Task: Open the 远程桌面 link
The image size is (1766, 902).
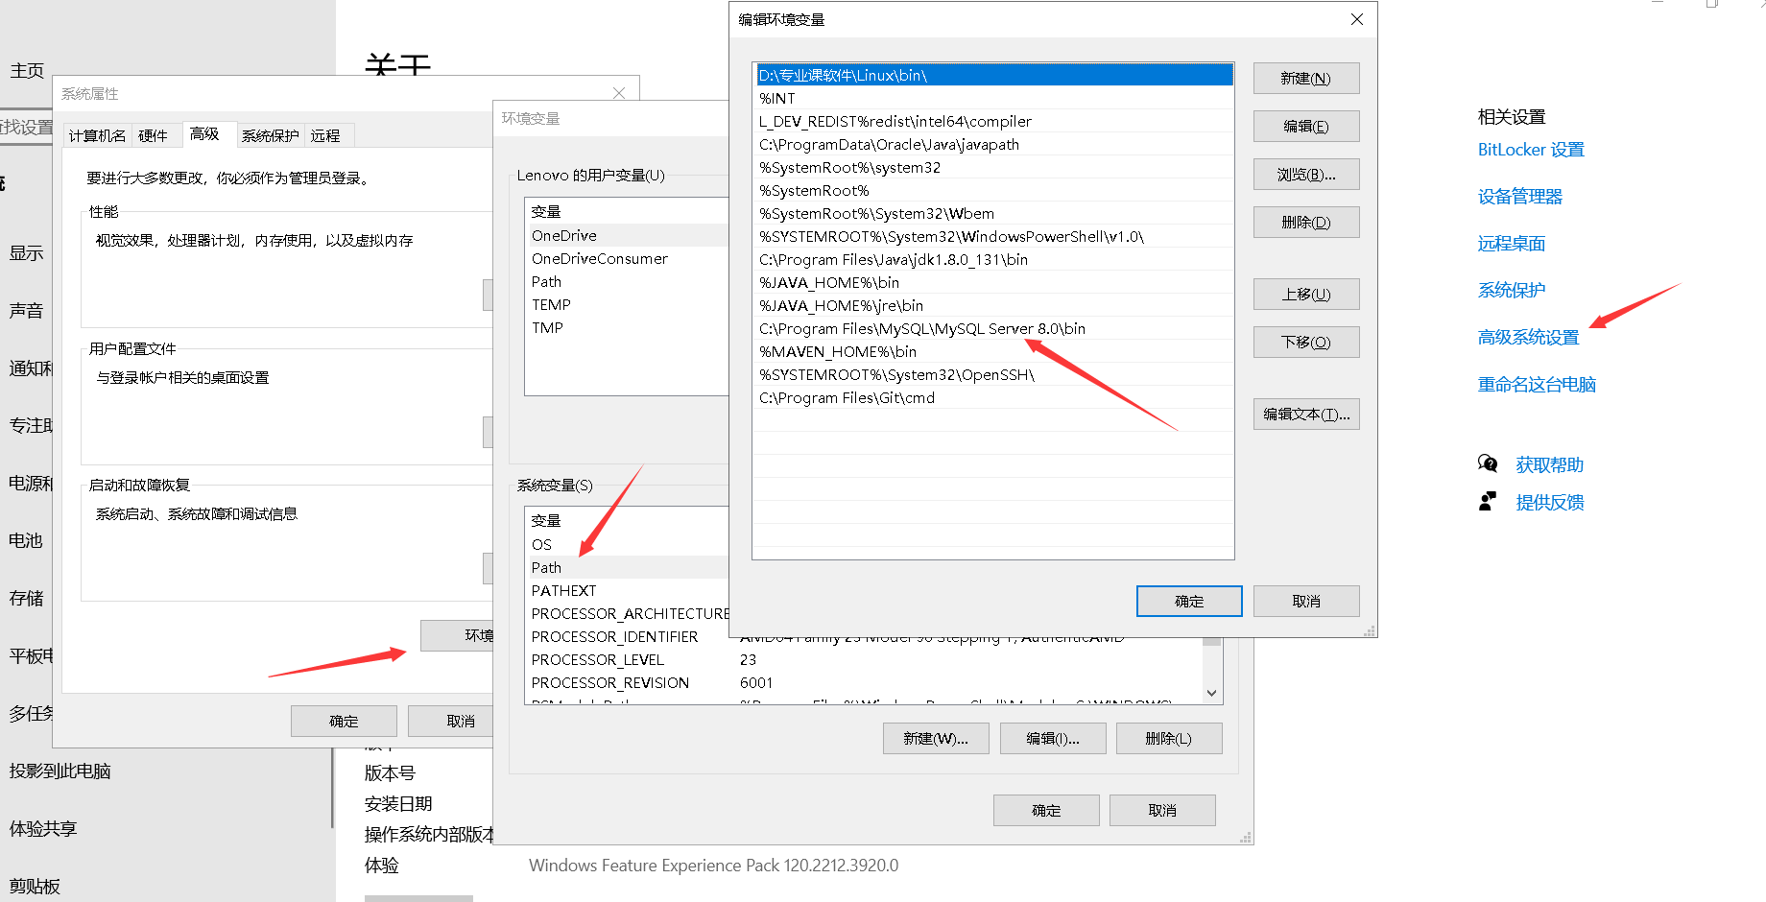Action: pyautogui.click(x=1512, y=244)
